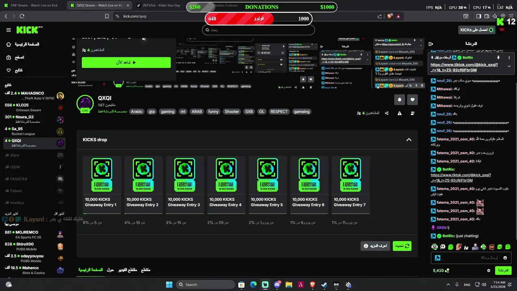The image size is (517, 291).
Task: Select 10,000 KICKS Giveaway Entry 1 card
Action: (102, 185)
